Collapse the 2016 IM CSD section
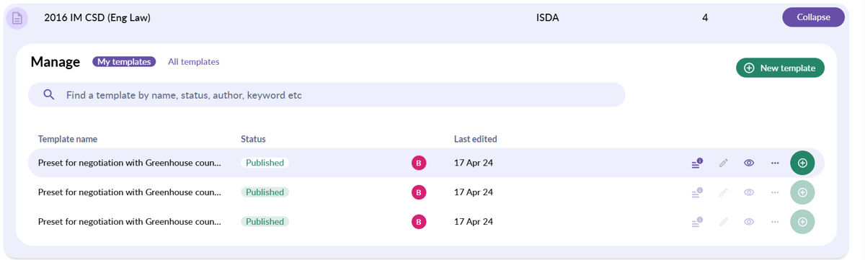The height and width of the screenshot is (260, 865). [813, 17]
